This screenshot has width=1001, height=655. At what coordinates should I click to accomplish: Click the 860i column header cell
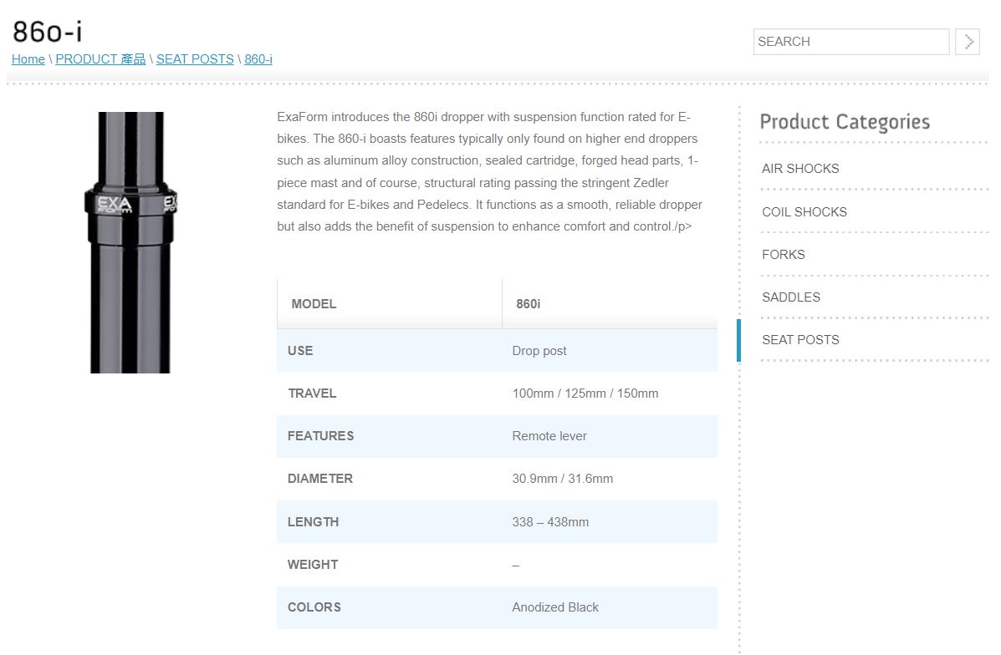point(528,304)
